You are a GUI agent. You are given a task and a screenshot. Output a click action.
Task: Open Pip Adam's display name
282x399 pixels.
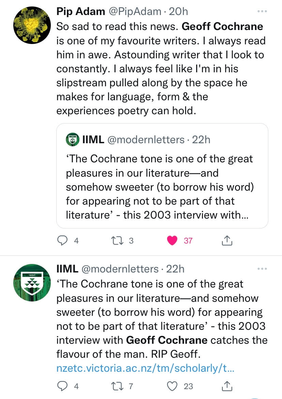[x=80, y=11]
